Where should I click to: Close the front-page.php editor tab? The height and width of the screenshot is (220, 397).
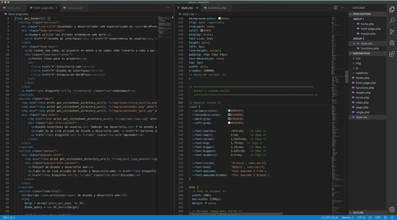tap(56, 8)
